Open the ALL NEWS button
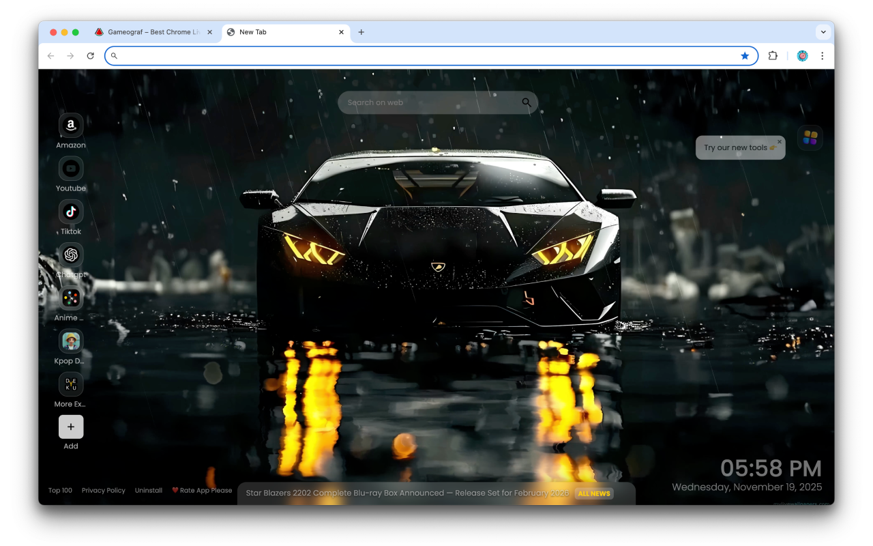 594,493
